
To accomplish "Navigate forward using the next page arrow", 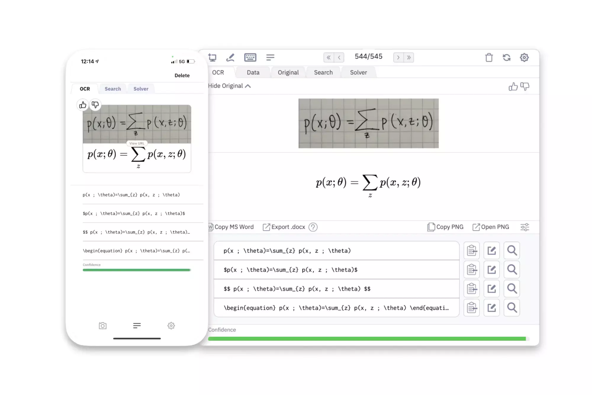I will point(398,56).
